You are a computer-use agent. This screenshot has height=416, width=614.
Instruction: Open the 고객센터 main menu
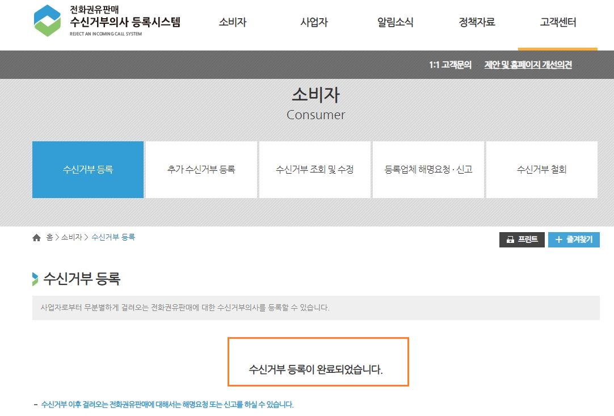(x=558, y=22)
